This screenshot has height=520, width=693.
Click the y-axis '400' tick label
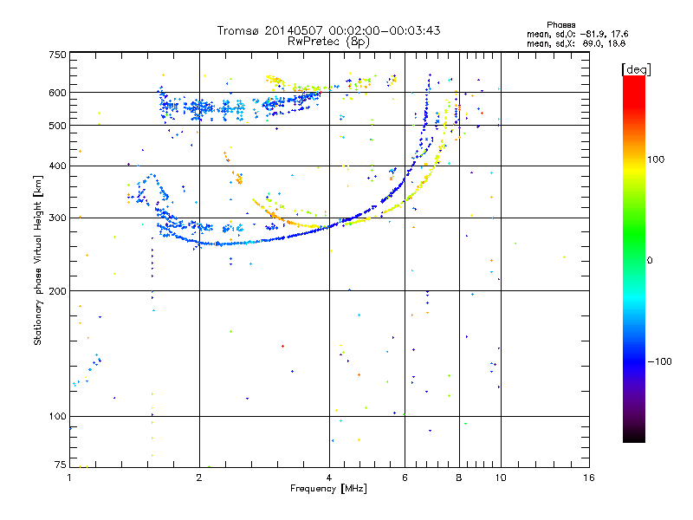pos(58,166)
